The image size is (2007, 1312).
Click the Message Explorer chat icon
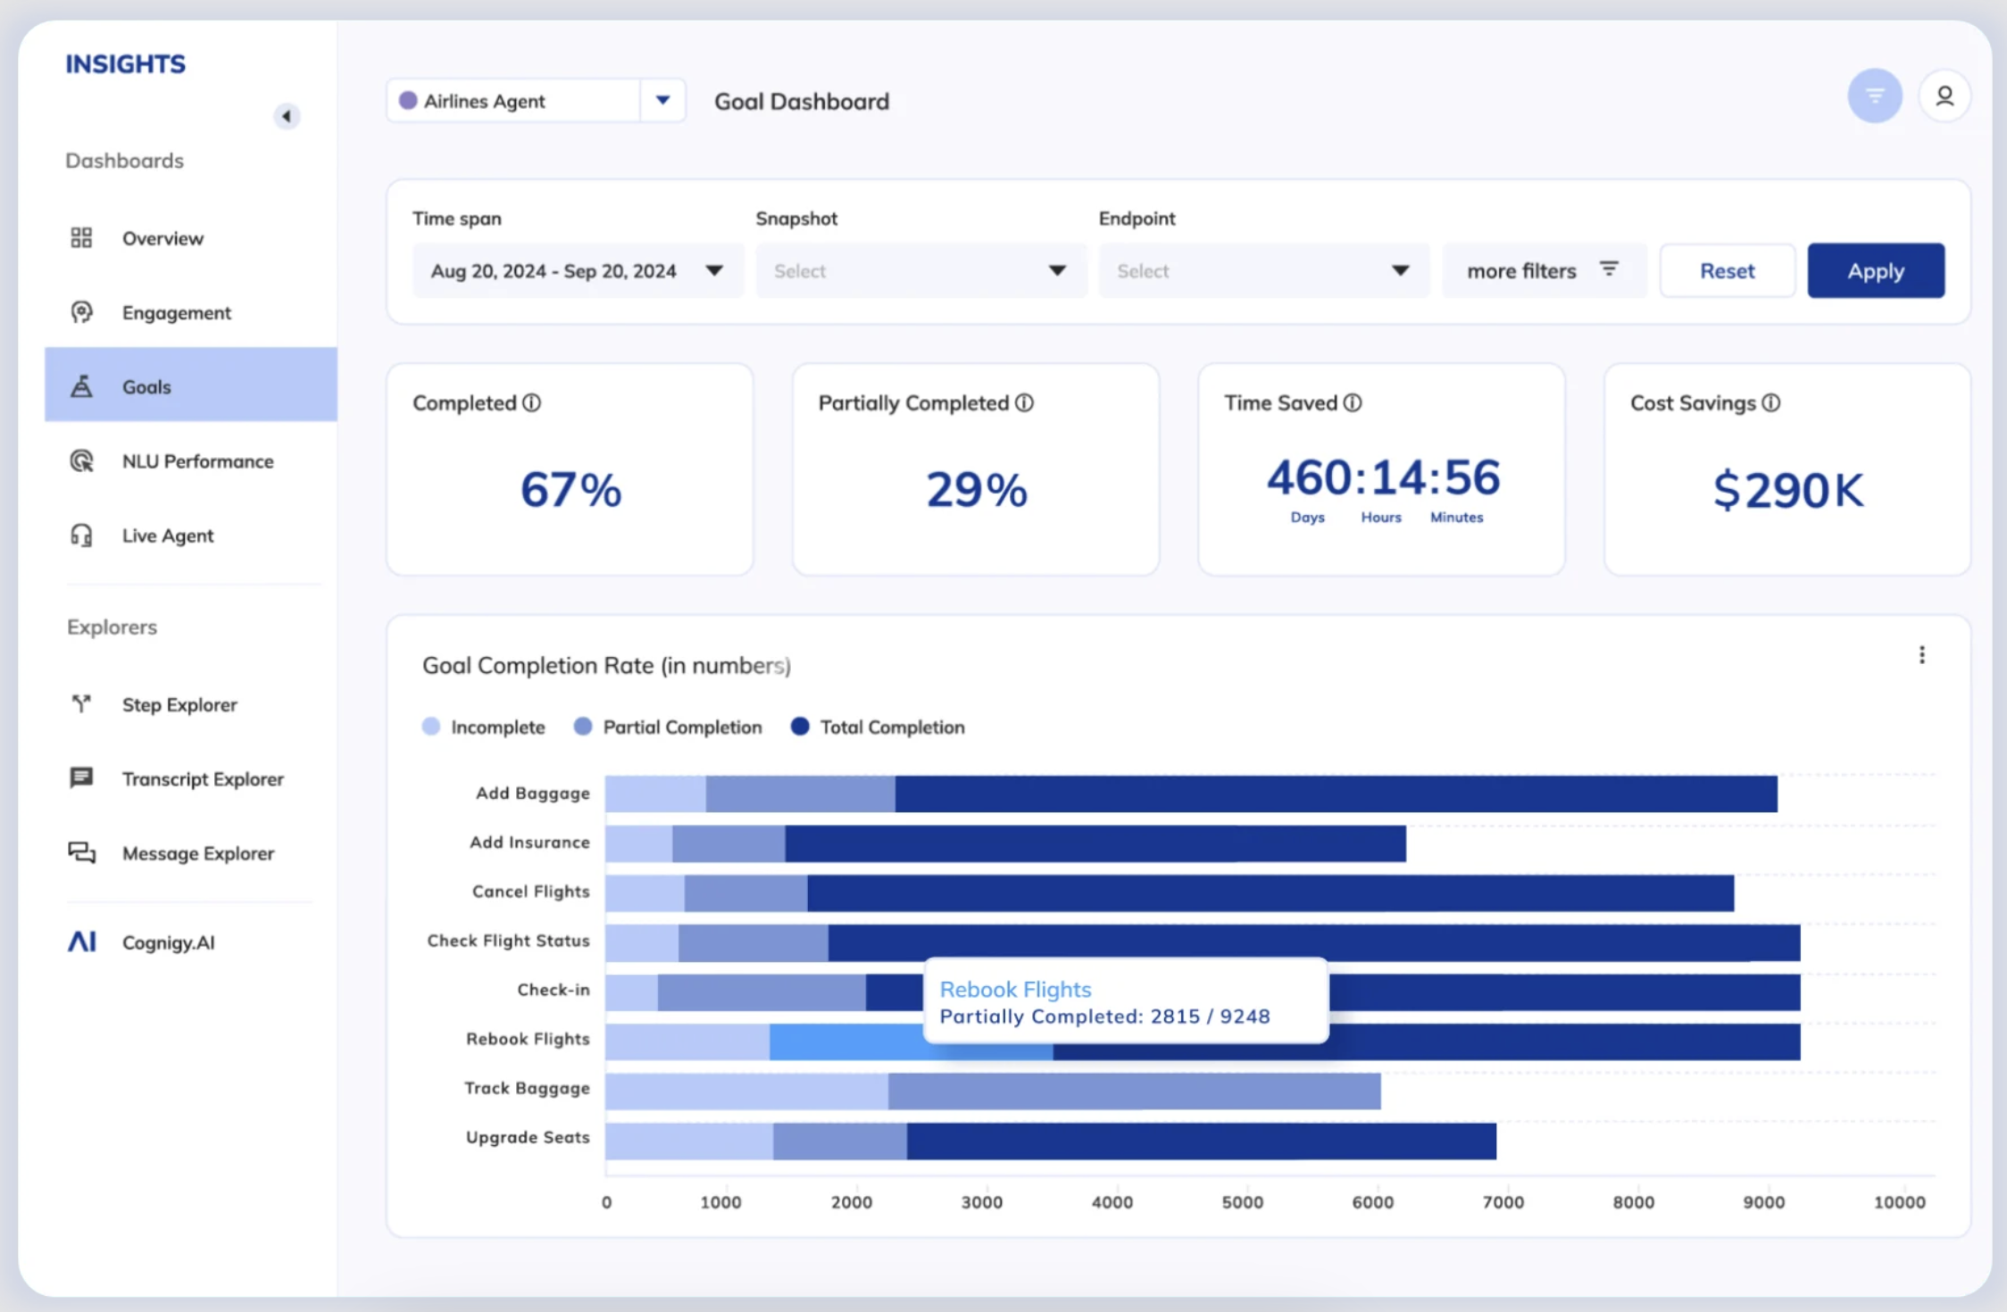pos(81,852)
